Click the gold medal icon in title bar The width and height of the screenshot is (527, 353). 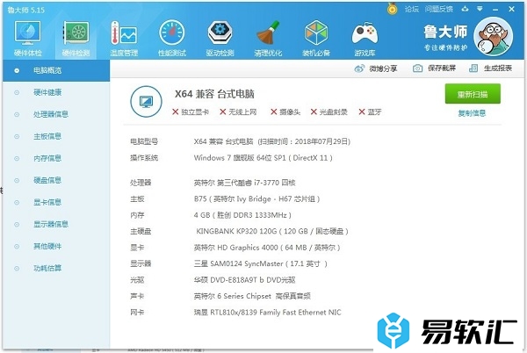click(x=392, y=9)
